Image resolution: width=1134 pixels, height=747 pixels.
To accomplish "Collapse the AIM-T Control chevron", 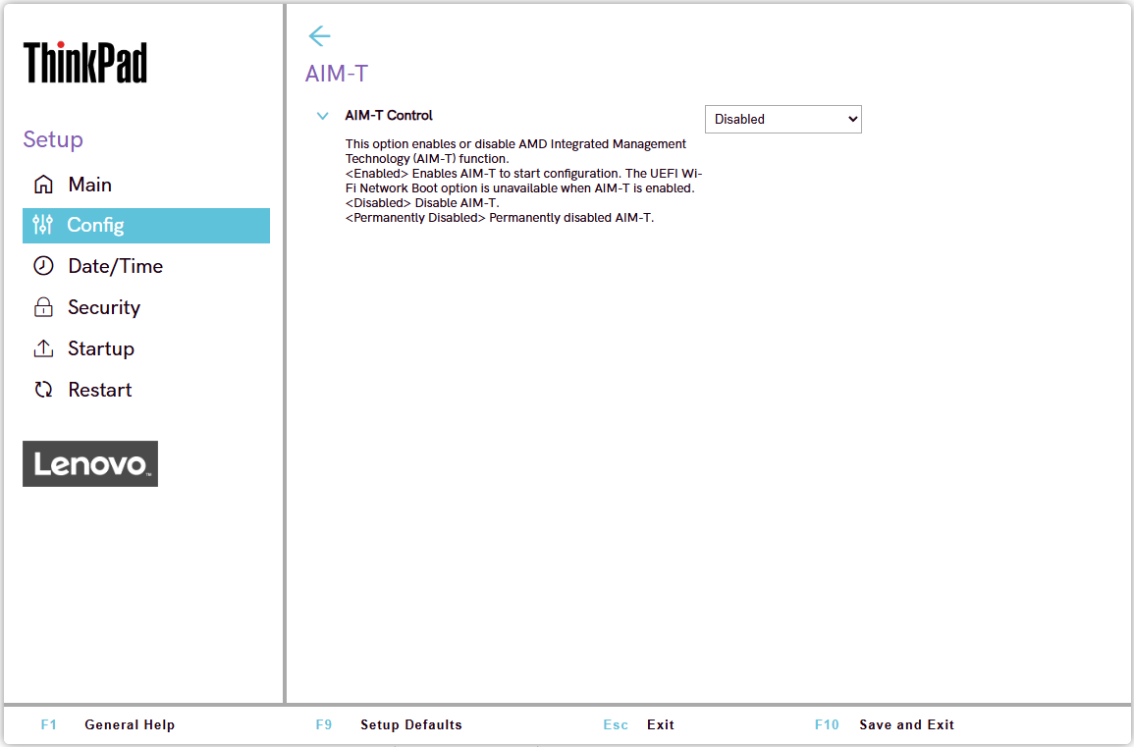I will coord(323,116).
